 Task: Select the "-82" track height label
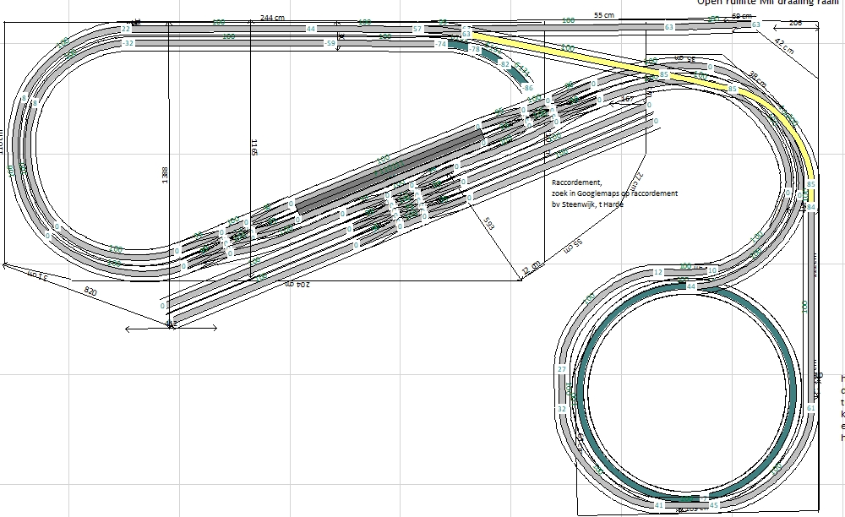(x=504, y=64)
